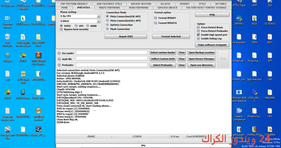Launch Google Earth Pro shortcut

coord(7,133)
